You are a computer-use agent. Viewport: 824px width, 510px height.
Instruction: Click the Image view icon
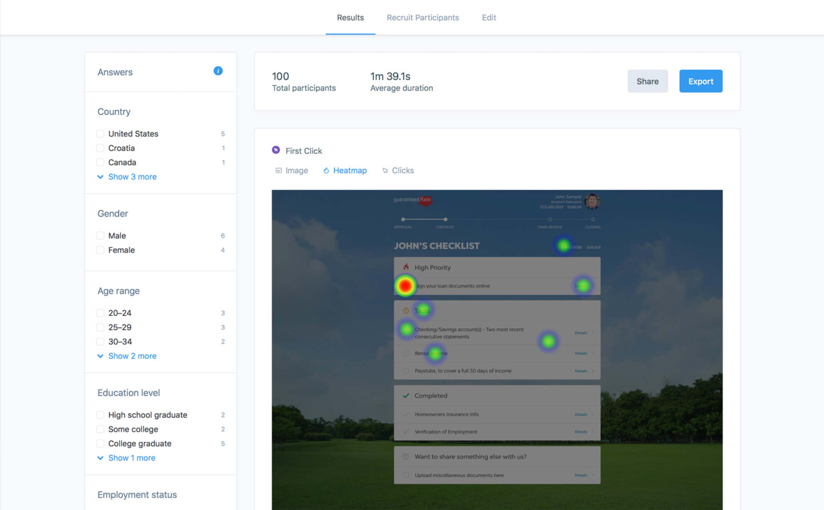coord(279,171)
